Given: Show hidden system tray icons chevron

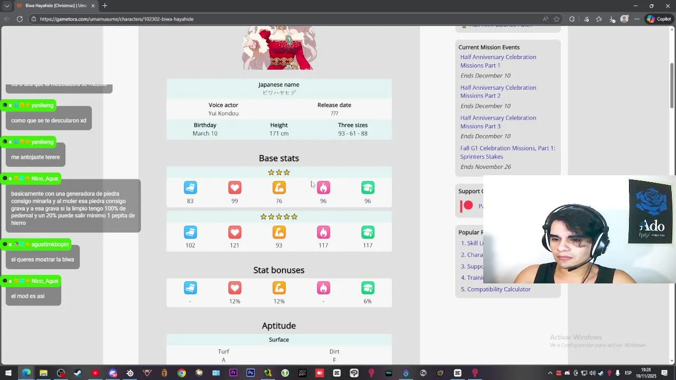Looking at the screenshot, I should 550,373.
